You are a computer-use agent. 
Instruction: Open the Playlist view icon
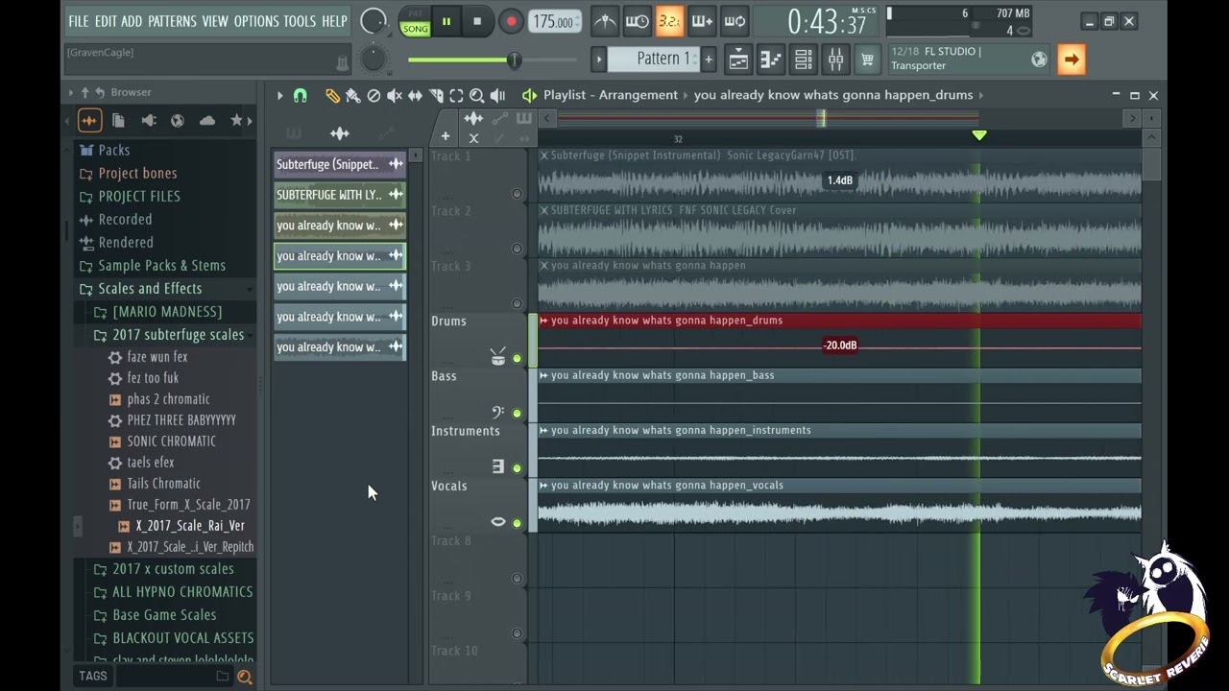738,60
